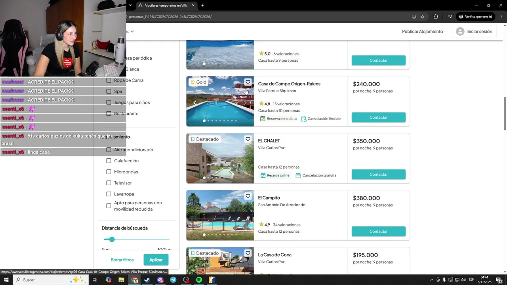Click the $240.000 price text
The image size is (507, 285).
point(366,84)
